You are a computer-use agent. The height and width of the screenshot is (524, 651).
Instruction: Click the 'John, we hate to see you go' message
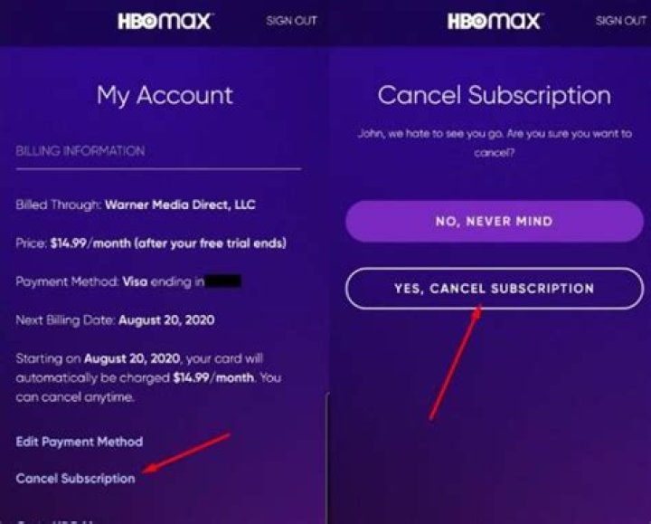[x=495, y=143]
